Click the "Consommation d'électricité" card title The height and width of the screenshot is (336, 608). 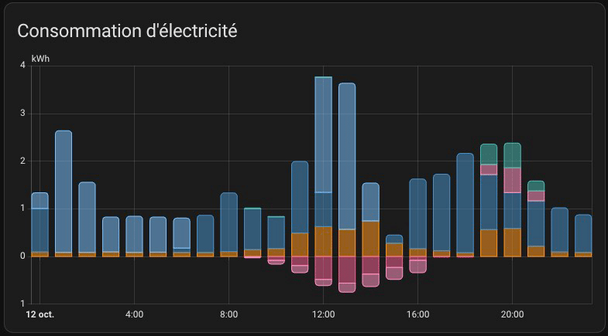pyautogui.click(x=127, y=32)
